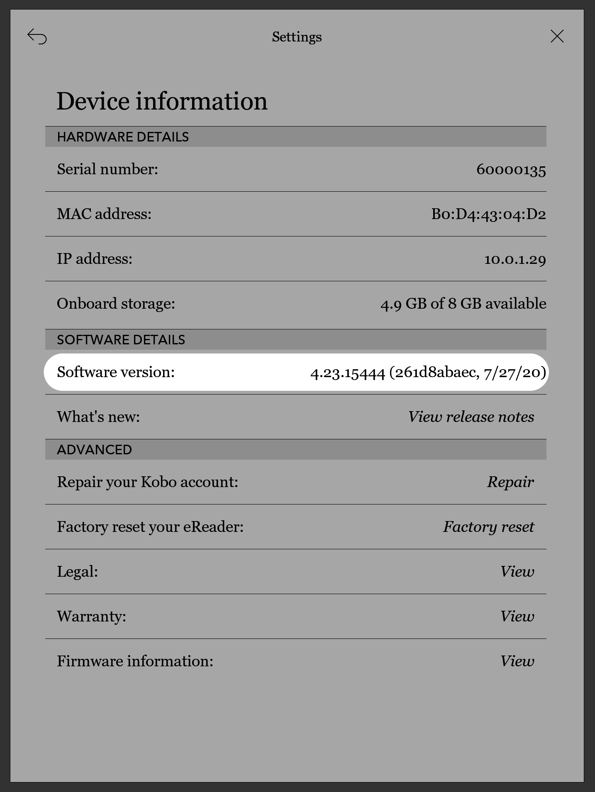Click the Device information heading
This screenshot has width=595, height=792.
(162, 101)
